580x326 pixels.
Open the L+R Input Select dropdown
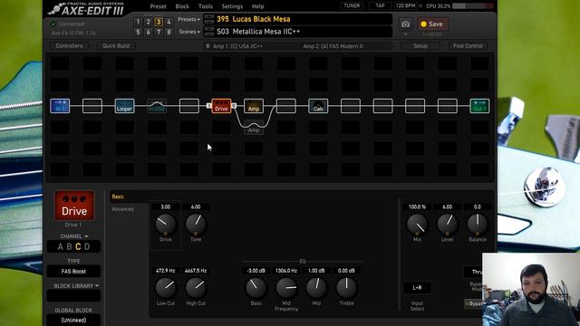click(x=417, y=288)
